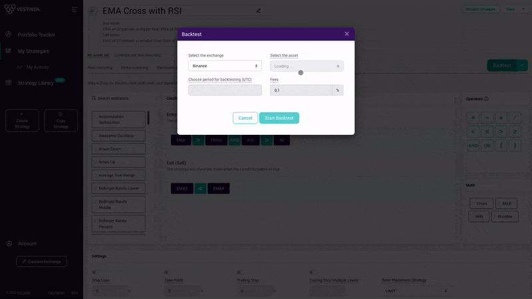Click the Portfolio Tracker pie icon

tap(9, 35)
